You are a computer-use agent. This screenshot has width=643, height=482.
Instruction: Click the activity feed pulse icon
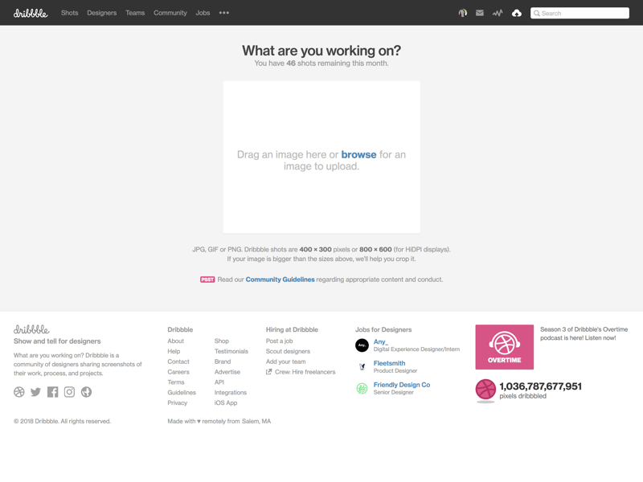[498, 13]
